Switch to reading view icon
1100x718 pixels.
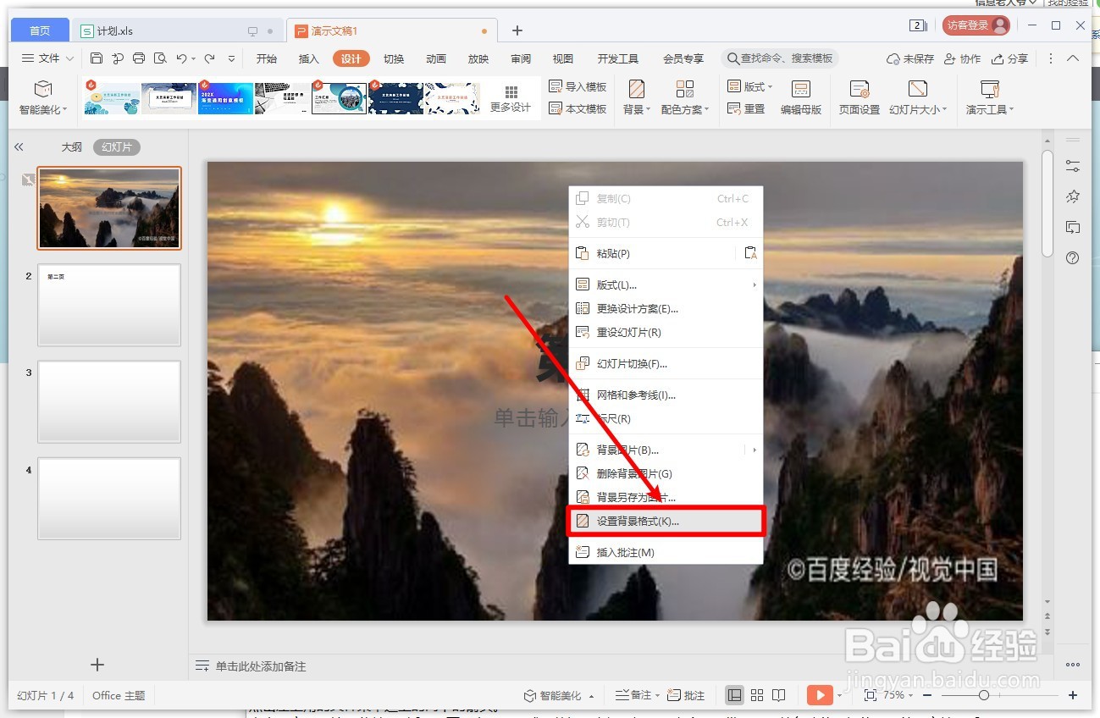coord(779,695)
